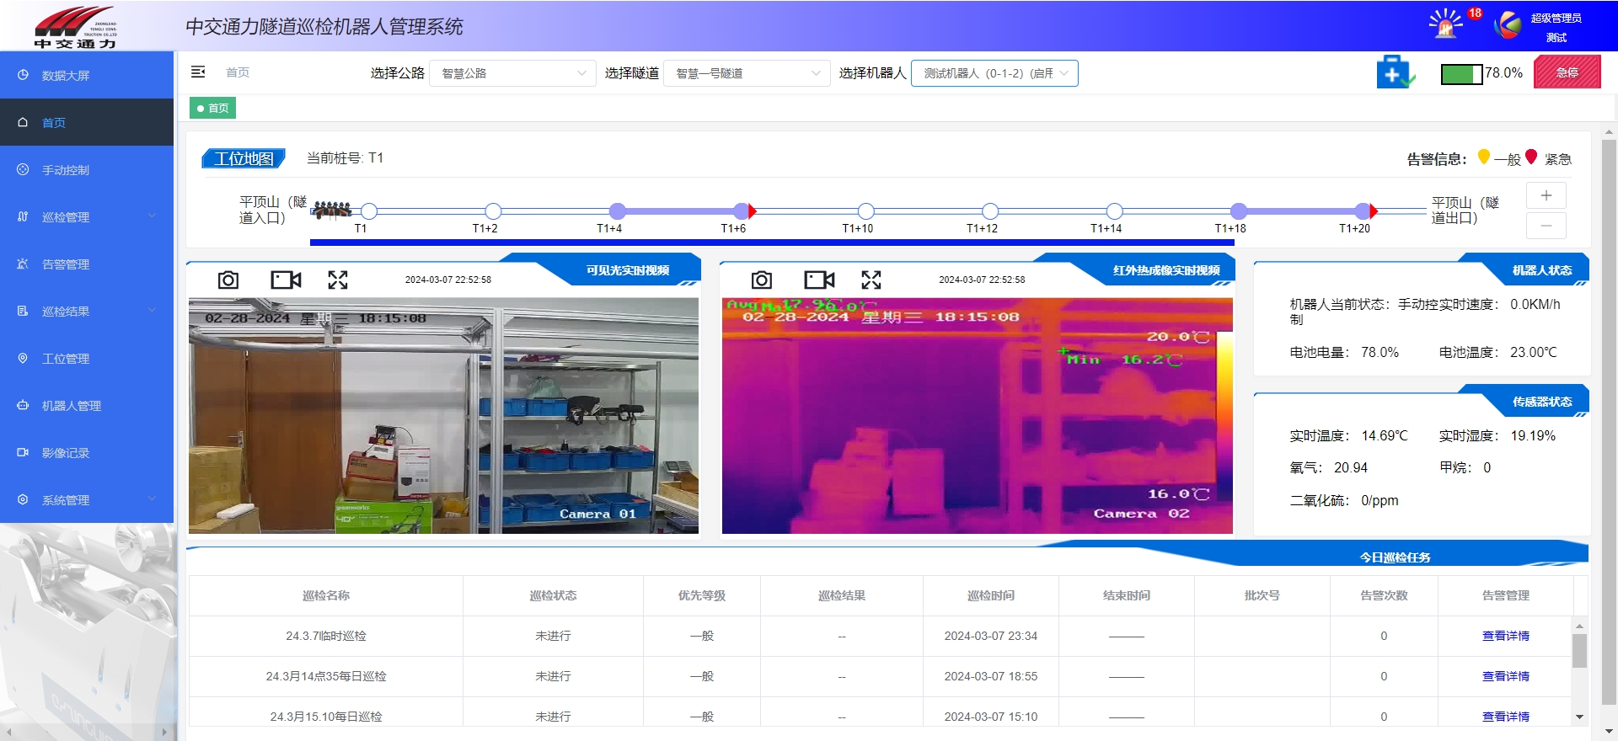
Task: Zoom out the station map
Action: (x=1546, y=226)
